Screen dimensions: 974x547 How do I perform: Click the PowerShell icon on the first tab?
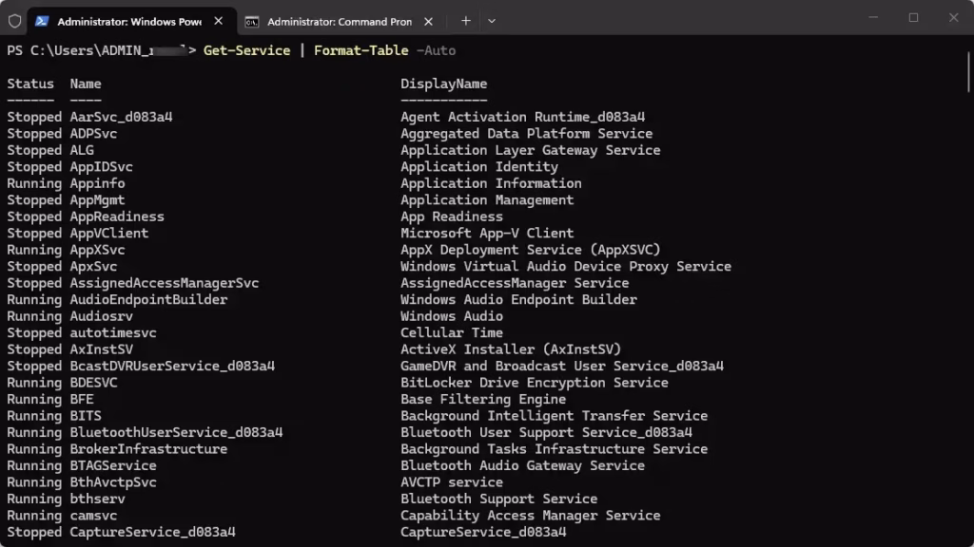point(42,21)
